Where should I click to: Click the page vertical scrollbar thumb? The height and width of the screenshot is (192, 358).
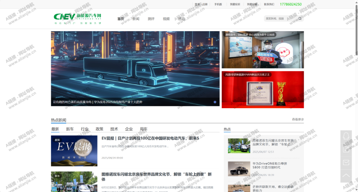(x=357, y=30)
